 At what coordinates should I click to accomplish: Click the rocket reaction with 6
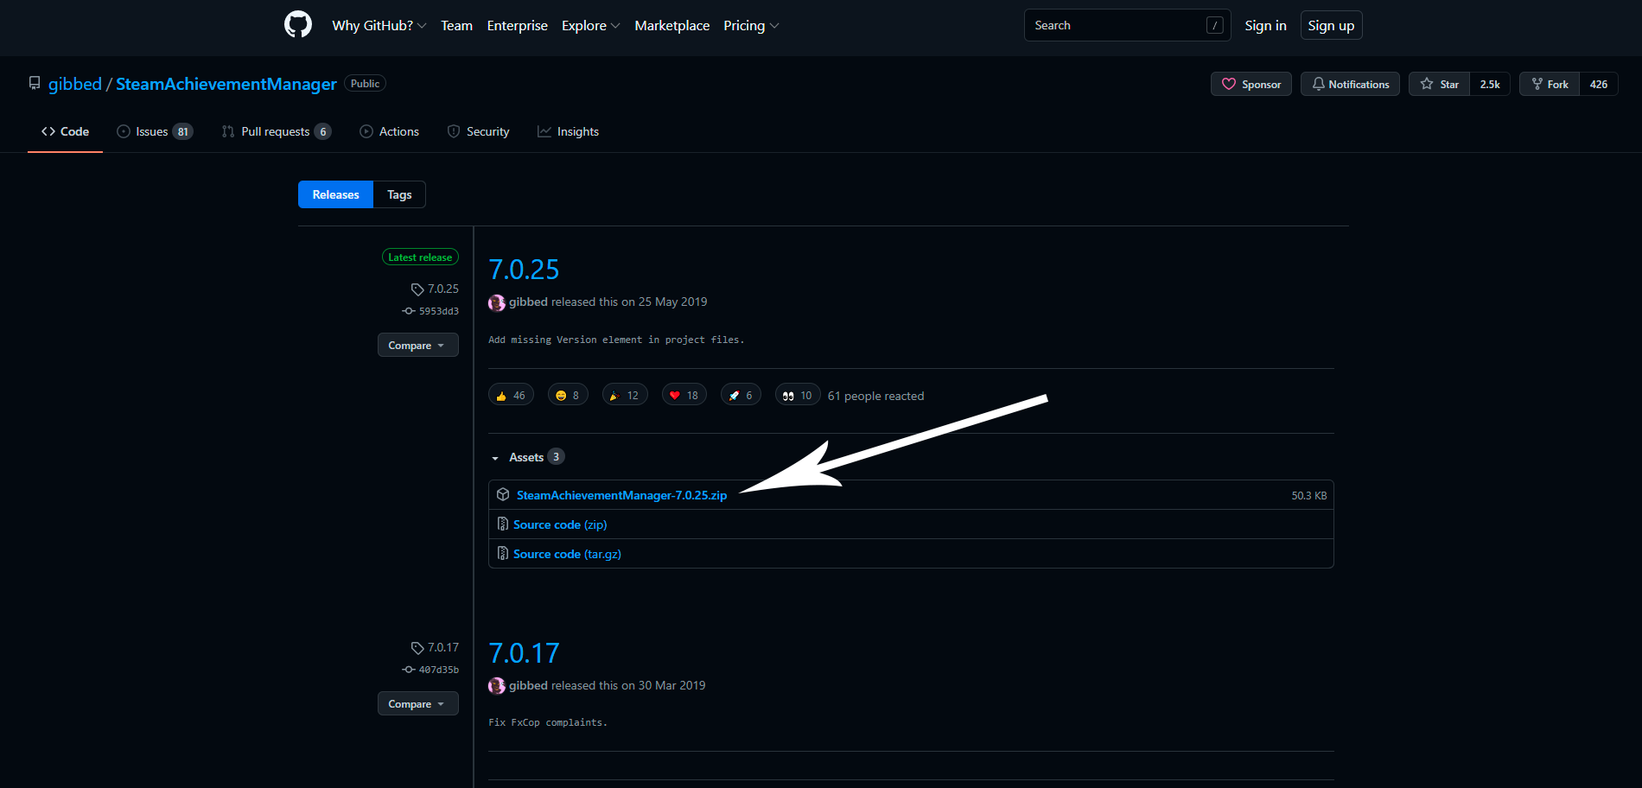741,395
